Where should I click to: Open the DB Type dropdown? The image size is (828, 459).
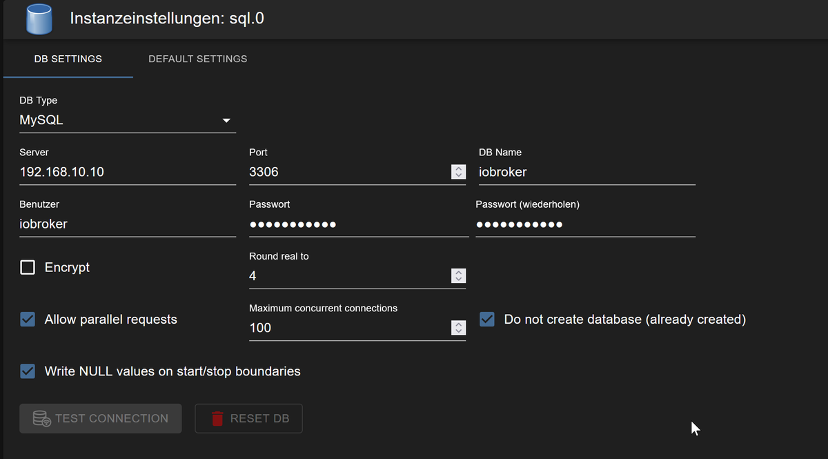point(128,121)
